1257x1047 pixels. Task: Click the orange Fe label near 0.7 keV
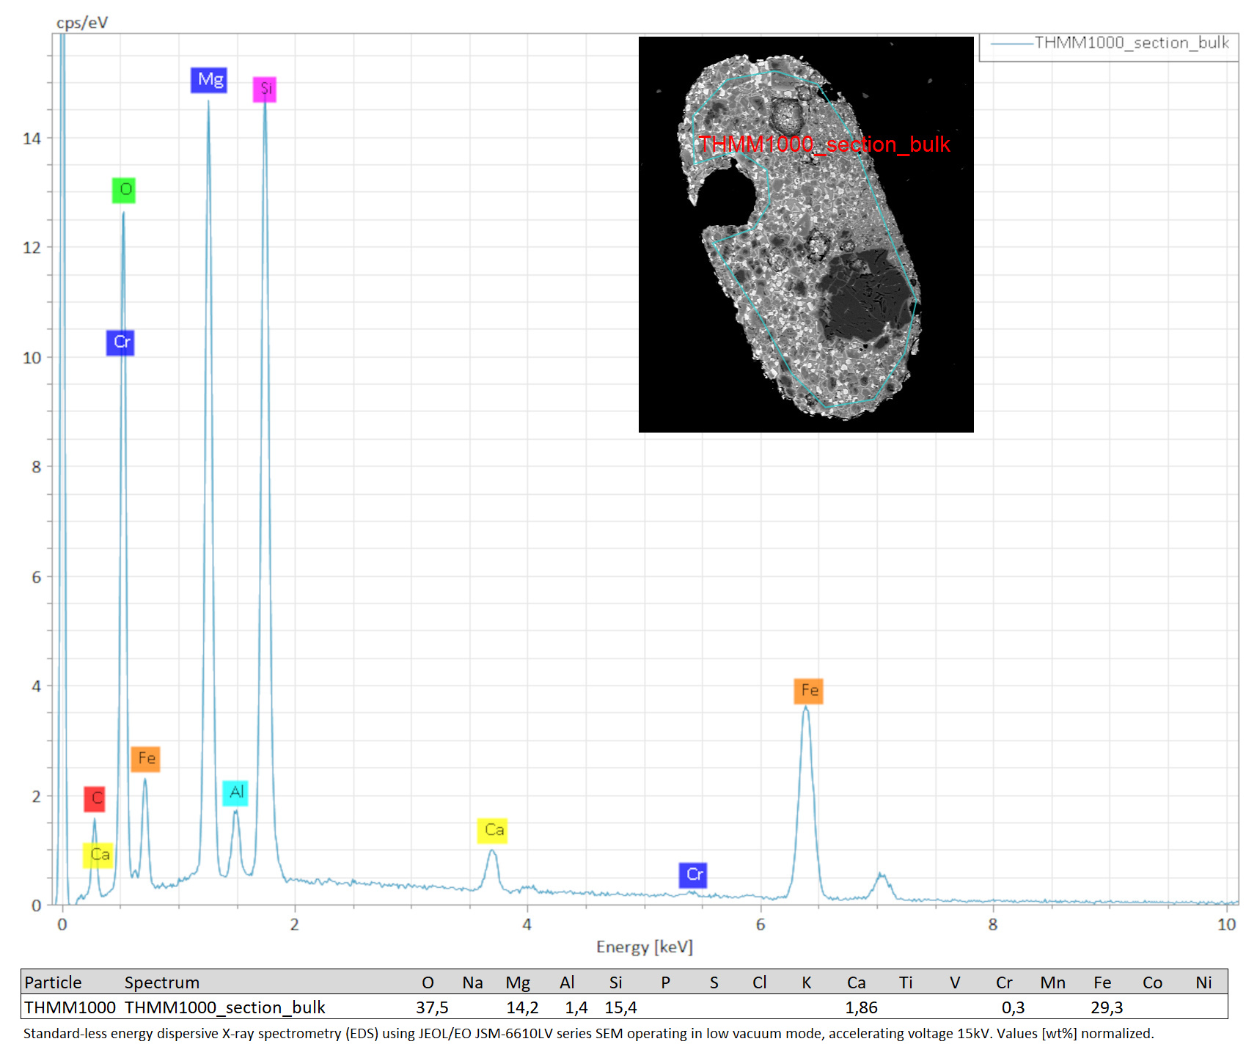[x=145, y=759]
